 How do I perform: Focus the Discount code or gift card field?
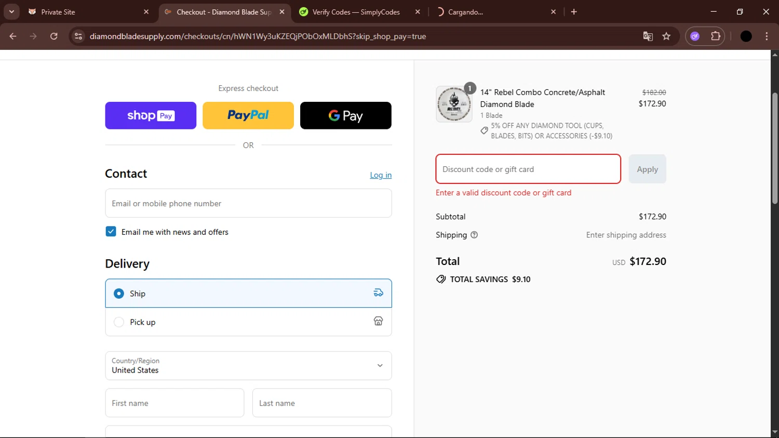click(528, 169)
